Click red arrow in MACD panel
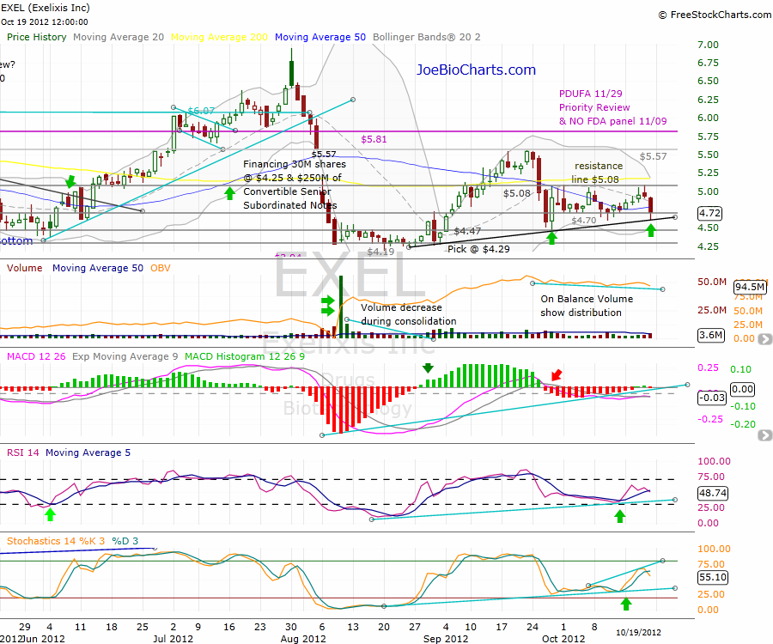The width and height of the screenshot is (773, 644). tap(557, 375)
